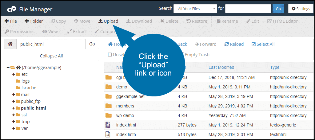
Task: Click the cPanel logo icon
Action: 12,10
